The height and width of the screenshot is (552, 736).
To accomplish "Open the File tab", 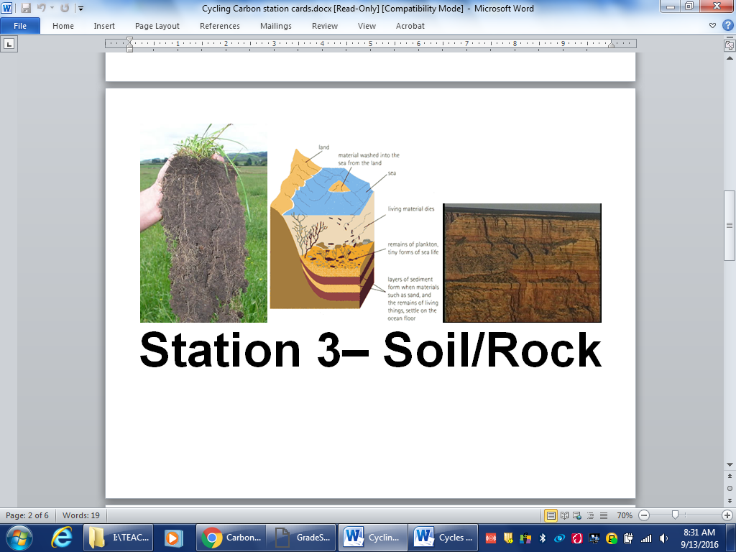I will coord(20,26).
